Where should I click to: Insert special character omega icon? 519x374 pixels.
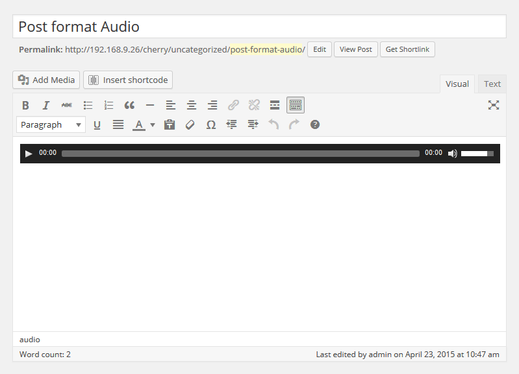click(x=210, y=124)
